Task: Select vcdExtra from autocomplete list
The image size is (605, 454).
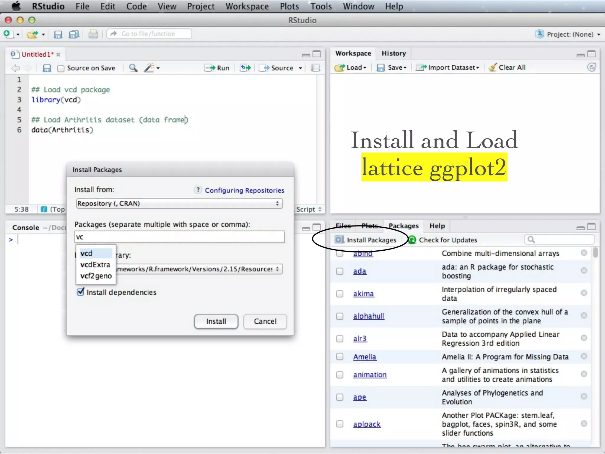Action: (95, 265)
